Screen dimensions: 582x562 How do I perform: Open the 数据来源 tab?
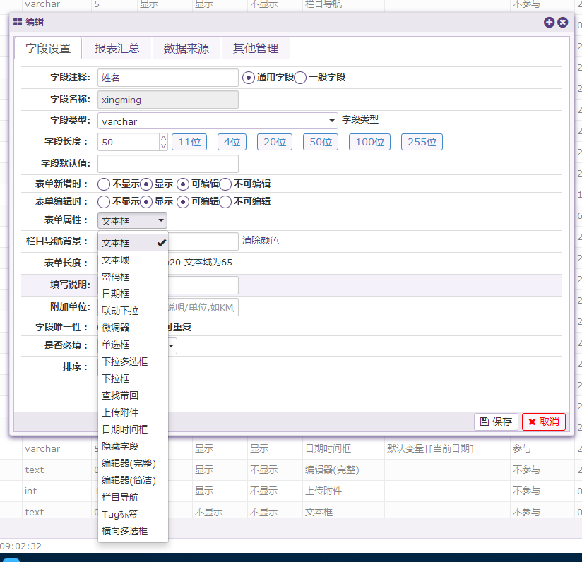click(x=186, y=49)
